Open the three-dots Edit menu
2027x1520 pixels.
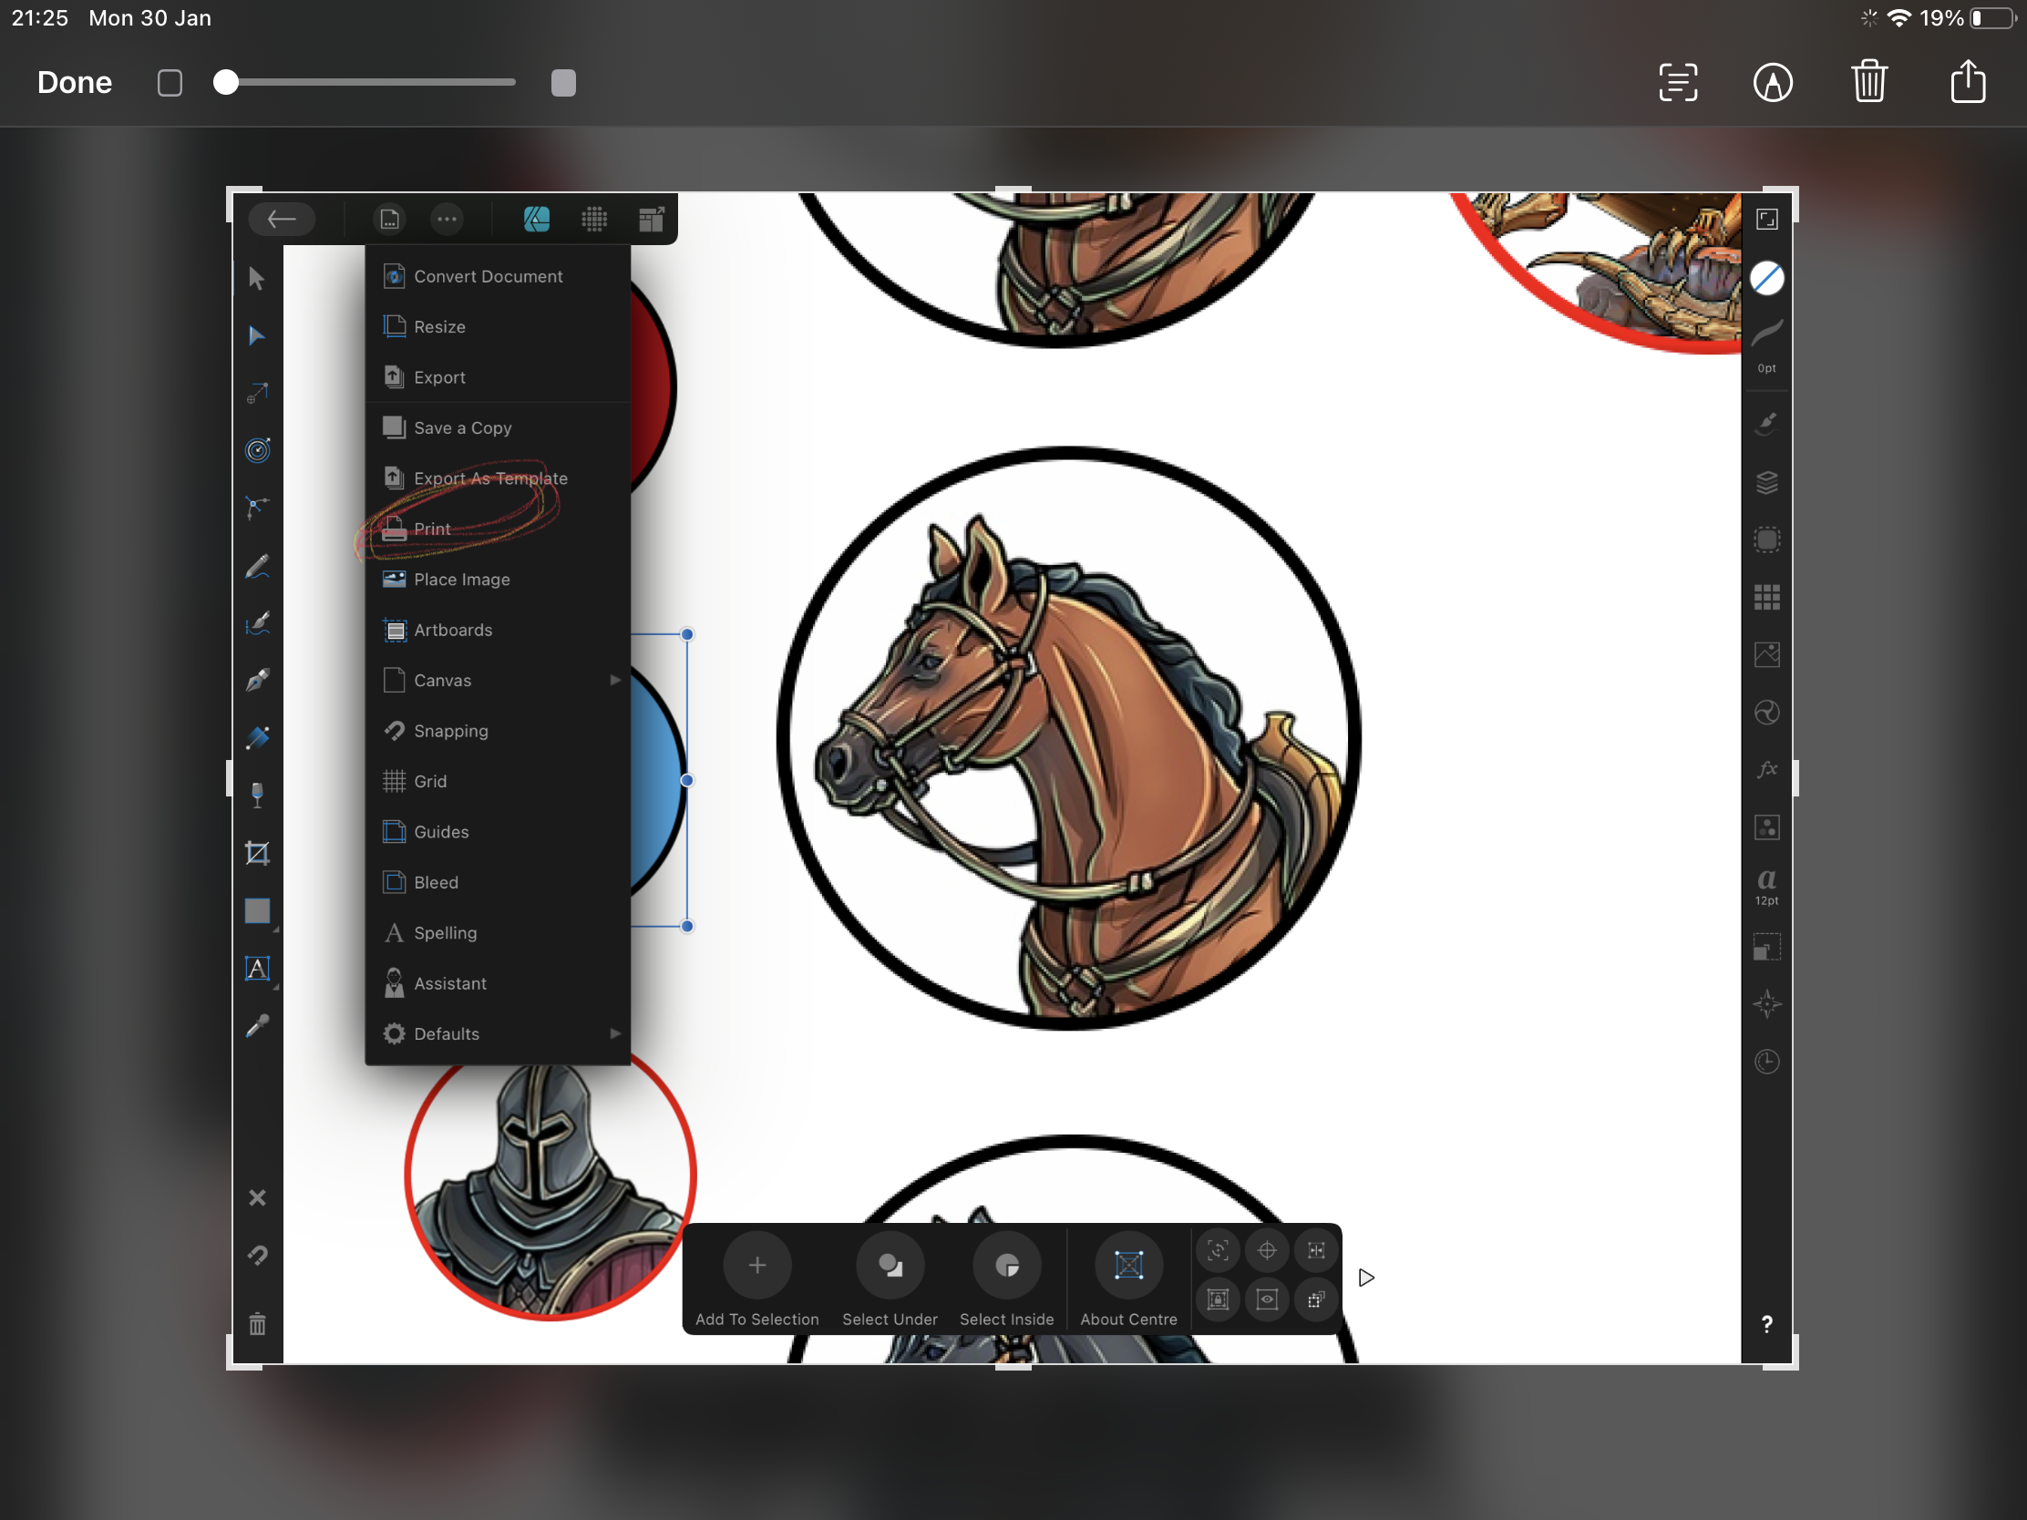(x=447, y=219)
